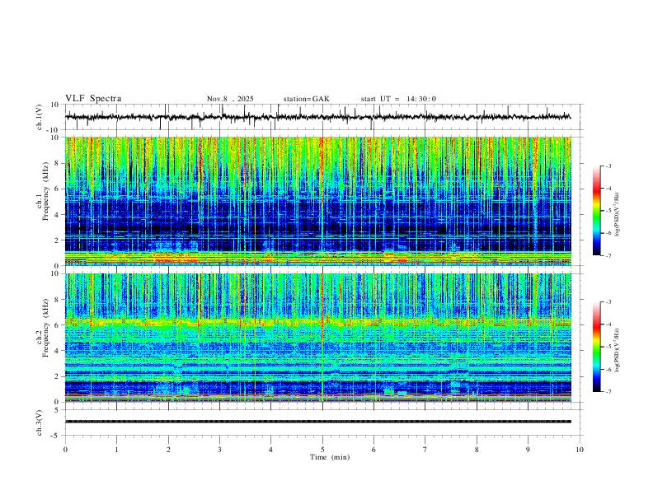This screenshot has height=504, width=653.
Task: Click the -5 label on ch.2 color bar
Action: coord(608,347)
